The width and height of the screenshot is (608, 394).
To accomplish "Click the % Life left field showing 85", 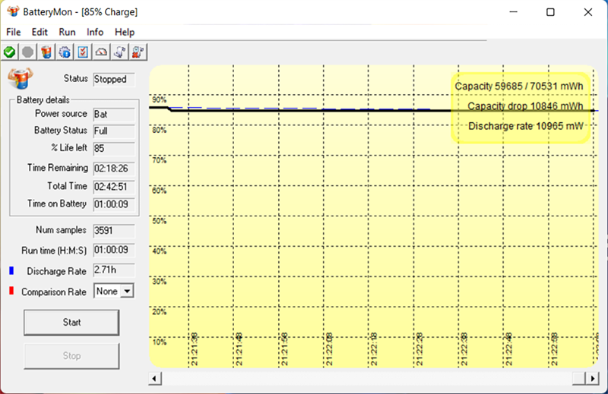I will coord(113,148).
